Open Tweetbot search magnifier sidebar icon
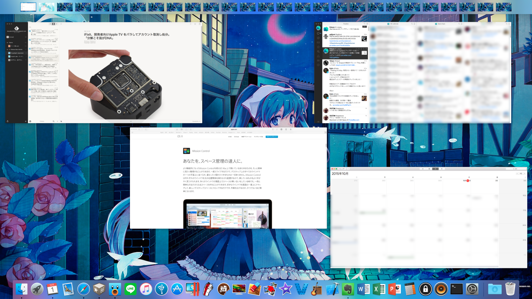 tap(318, 51)
